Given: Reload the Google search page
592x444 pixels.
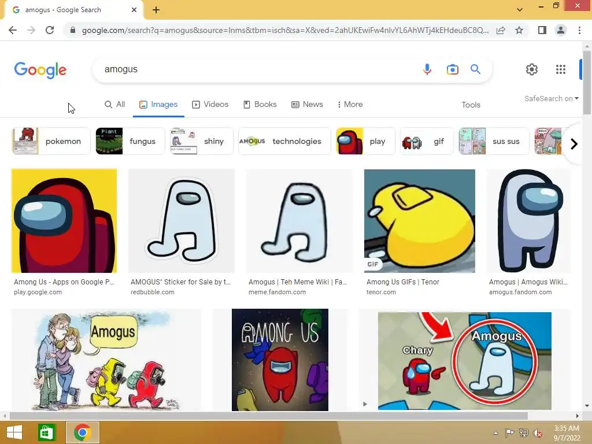Looking at the screenshot, I should (x=50, y=30).
